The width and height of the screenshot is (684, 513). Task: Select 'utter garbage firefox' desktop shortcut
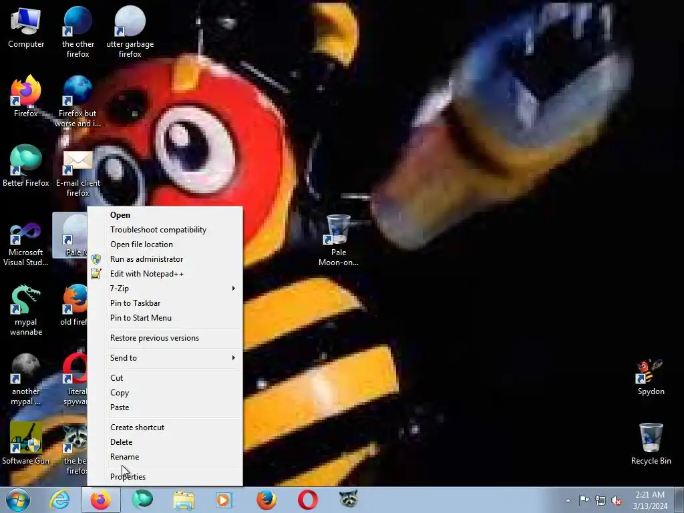tap(130, 33)
